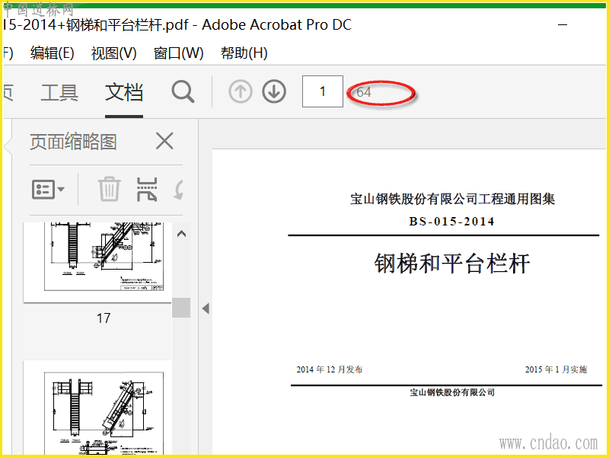Click the BS-015-2014 text
609x457 pixels.
451,222
